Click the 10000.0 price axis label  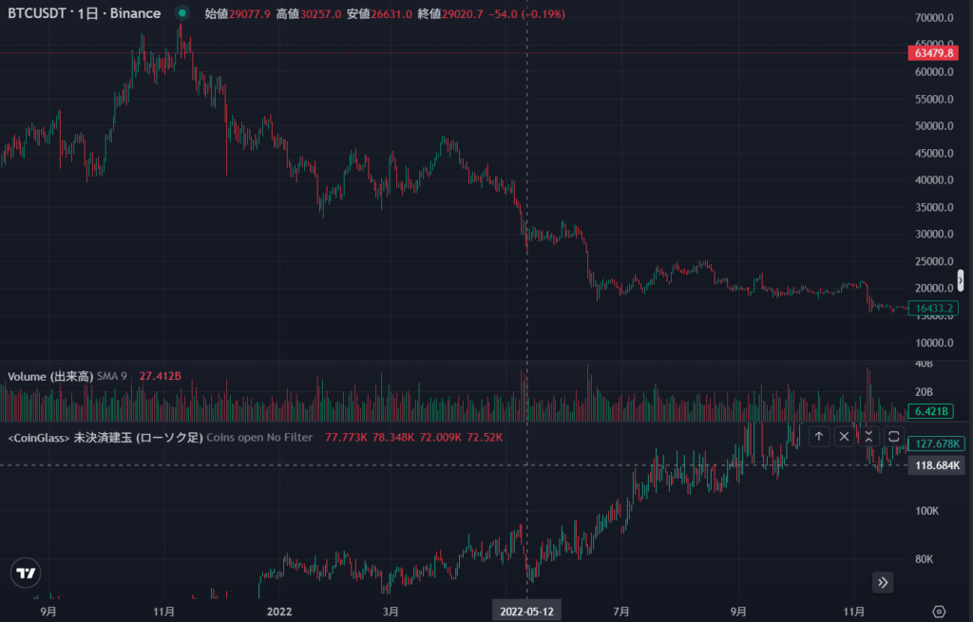[x=934, y=342]
